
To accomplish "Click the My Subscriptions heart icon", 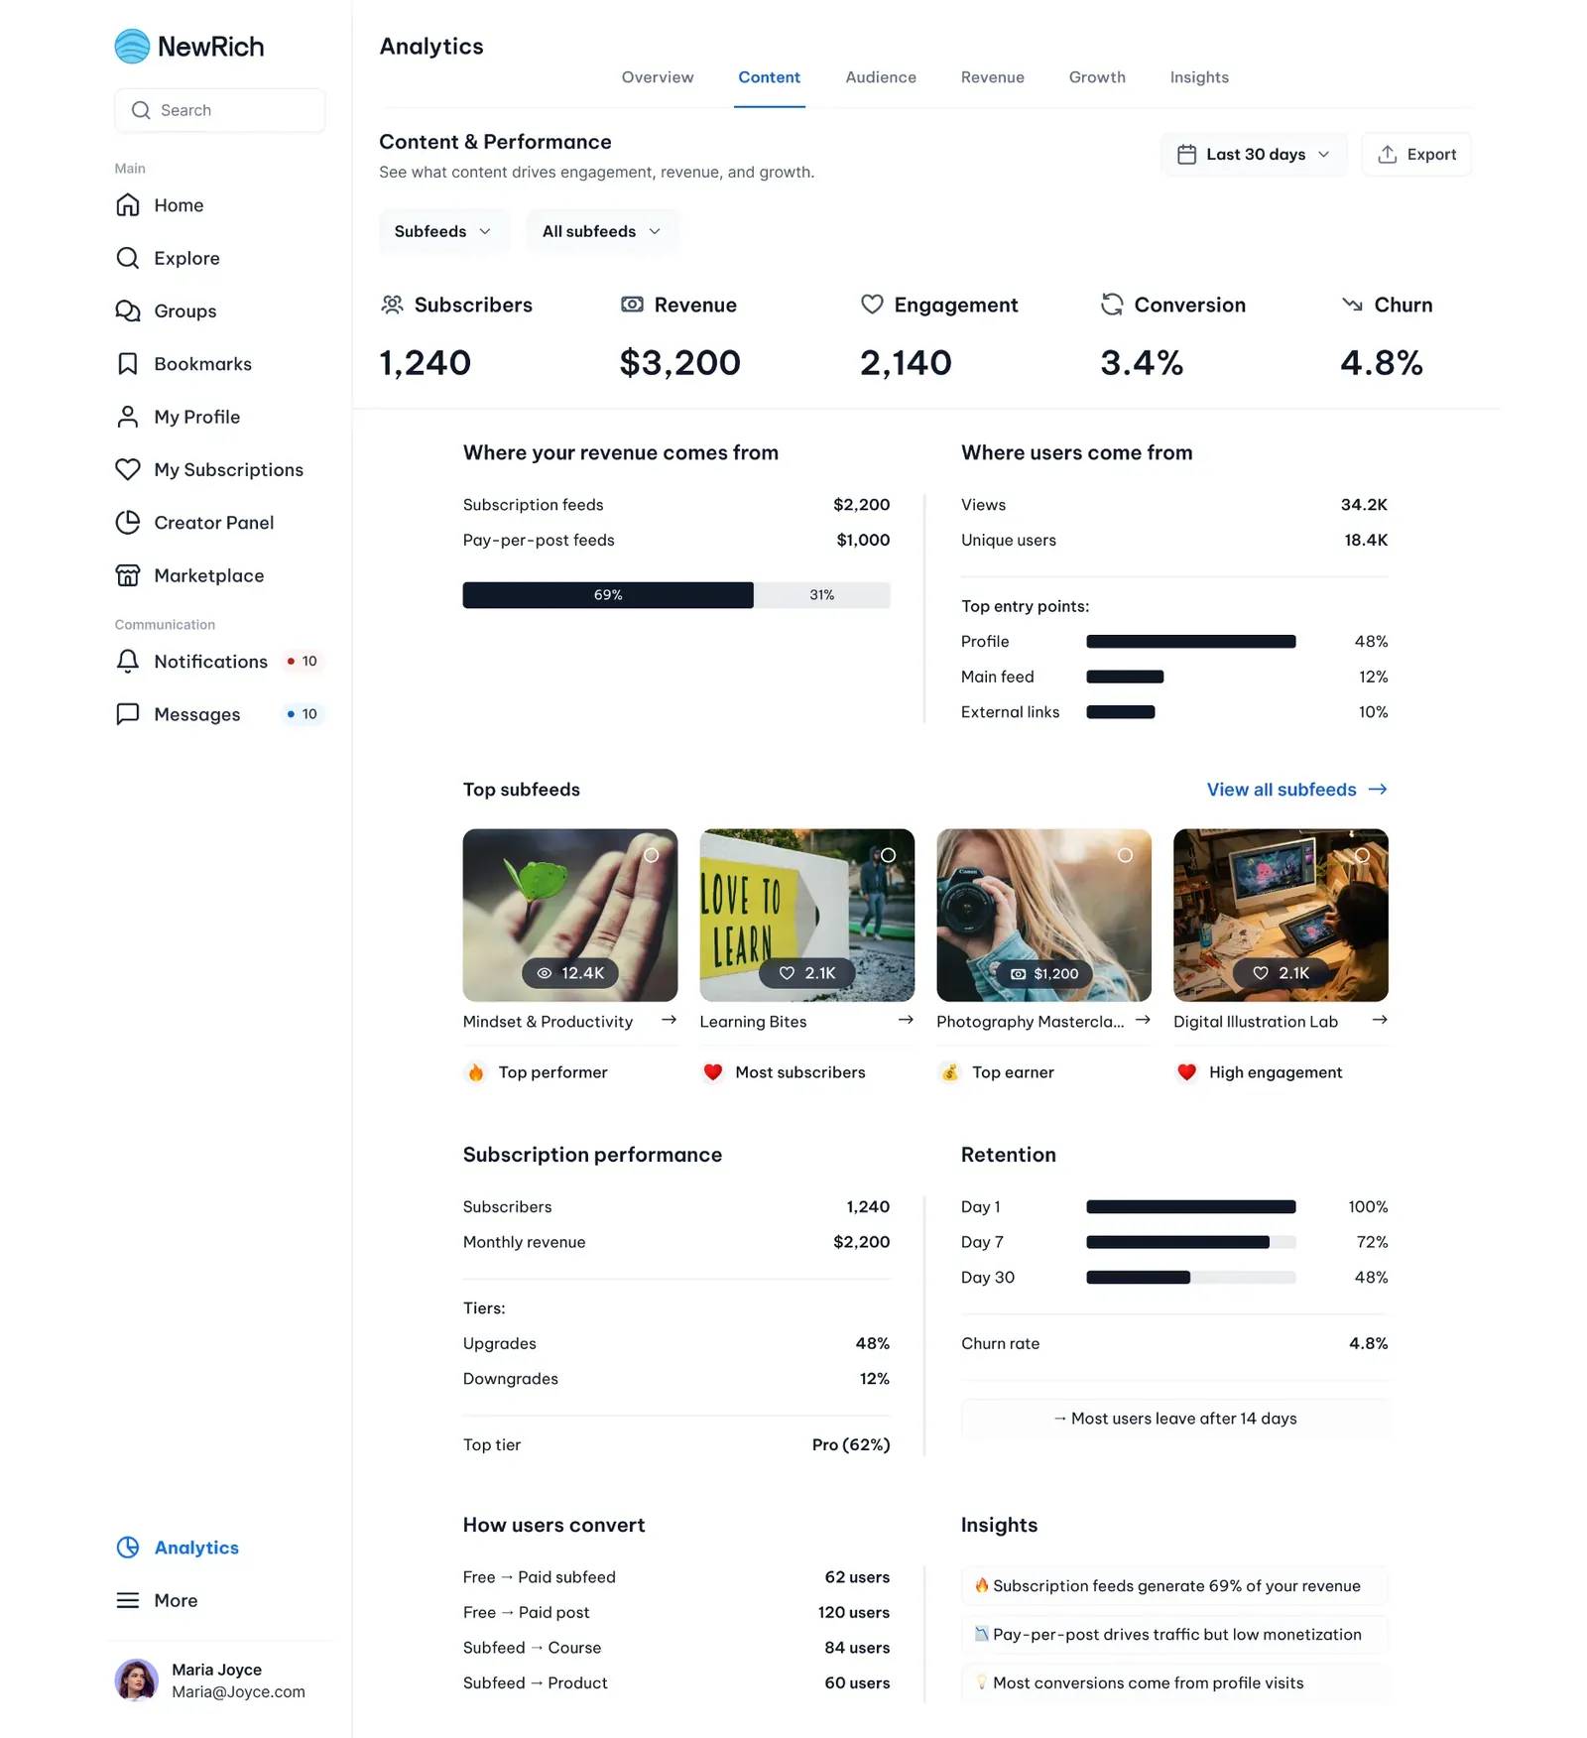I will click(x=128, y=469).
